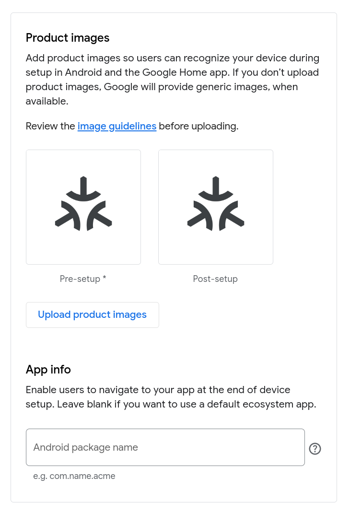
Task: Click Upload product images
Action: click(92, 315)
